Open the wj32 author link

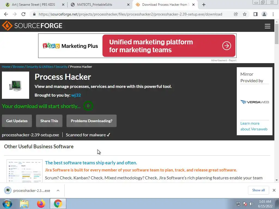pos(76,95)
